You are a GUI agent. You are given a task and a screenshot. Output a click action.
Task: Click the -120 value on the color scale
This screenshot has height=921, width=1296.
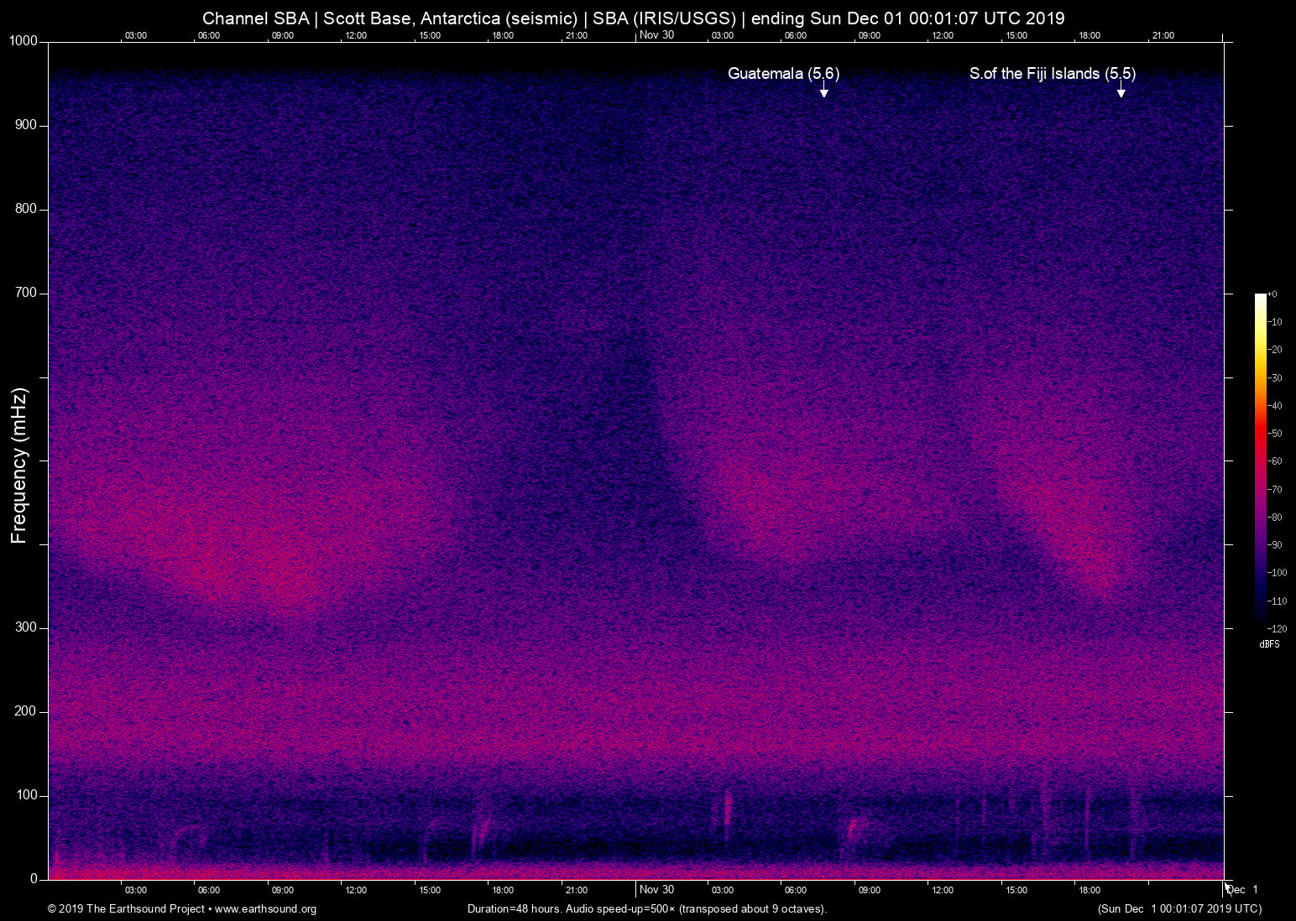1278,628
